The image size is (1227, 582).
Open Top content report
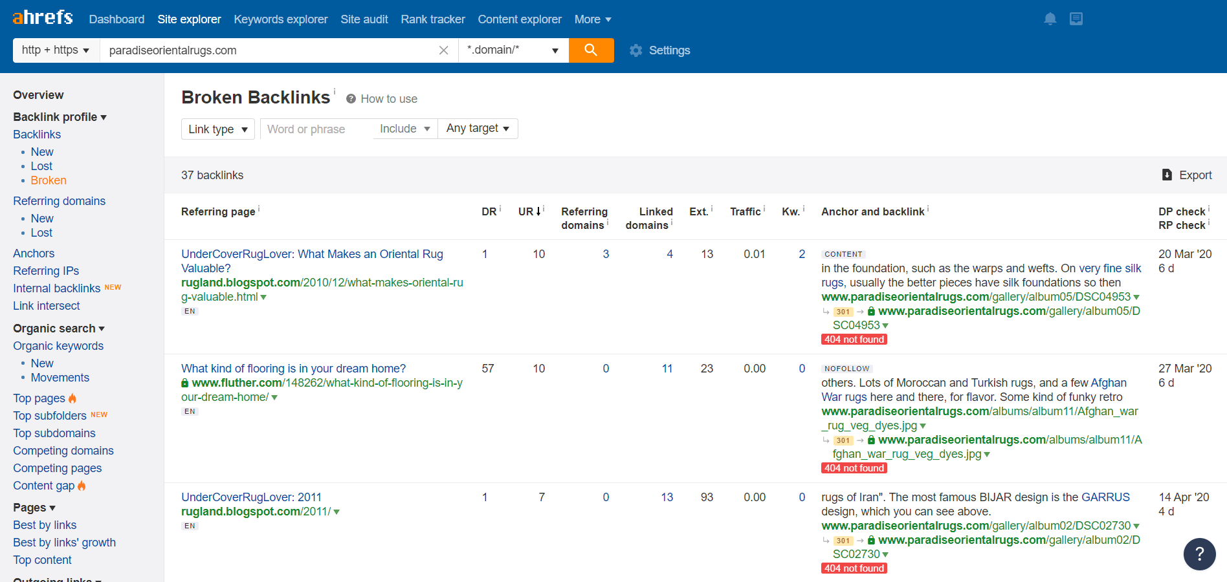(x=42, y=560)
